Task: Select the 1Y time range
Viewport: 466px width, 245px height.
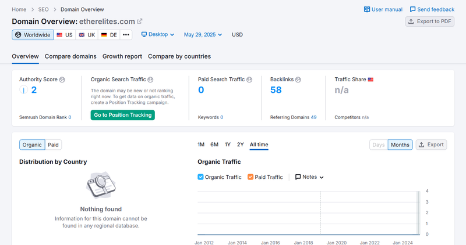Action: tap(228, 145)
